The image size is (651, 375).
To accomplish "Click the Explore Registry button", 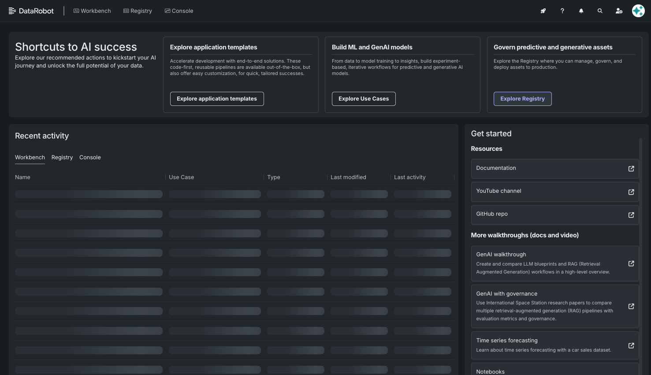I will click(522, 99).
